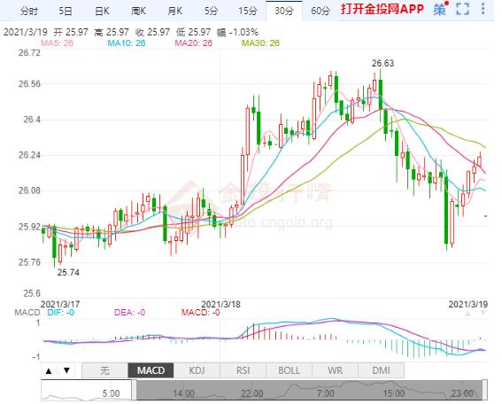Screen dimensions: 502x404
Task: Click the 26.63 high price label
Action: click(x=382, y=64)
